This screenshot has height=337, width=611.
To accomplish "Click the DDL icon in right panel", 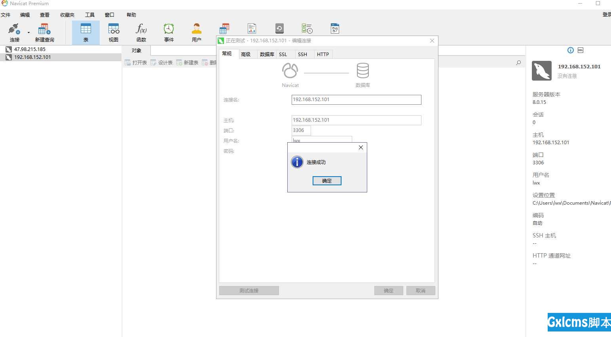I will click(x=581, y=50).
